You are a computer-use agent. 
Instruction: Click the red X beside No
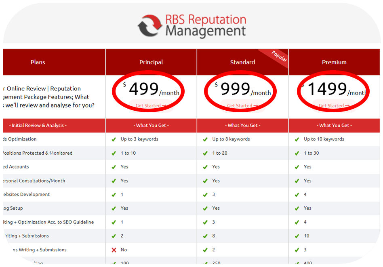click(x=114, y=250)
